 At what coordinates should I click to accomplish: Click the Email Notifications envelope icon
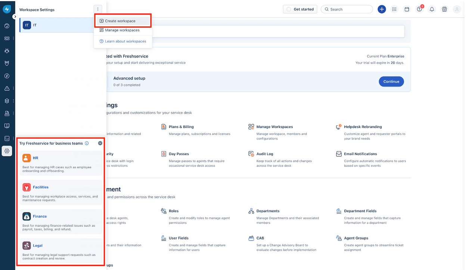tap(339, 154)
